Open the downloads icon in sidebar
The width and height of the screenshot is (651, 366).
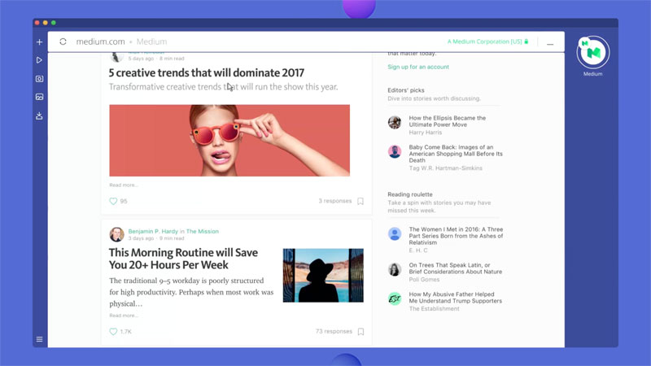39,115
